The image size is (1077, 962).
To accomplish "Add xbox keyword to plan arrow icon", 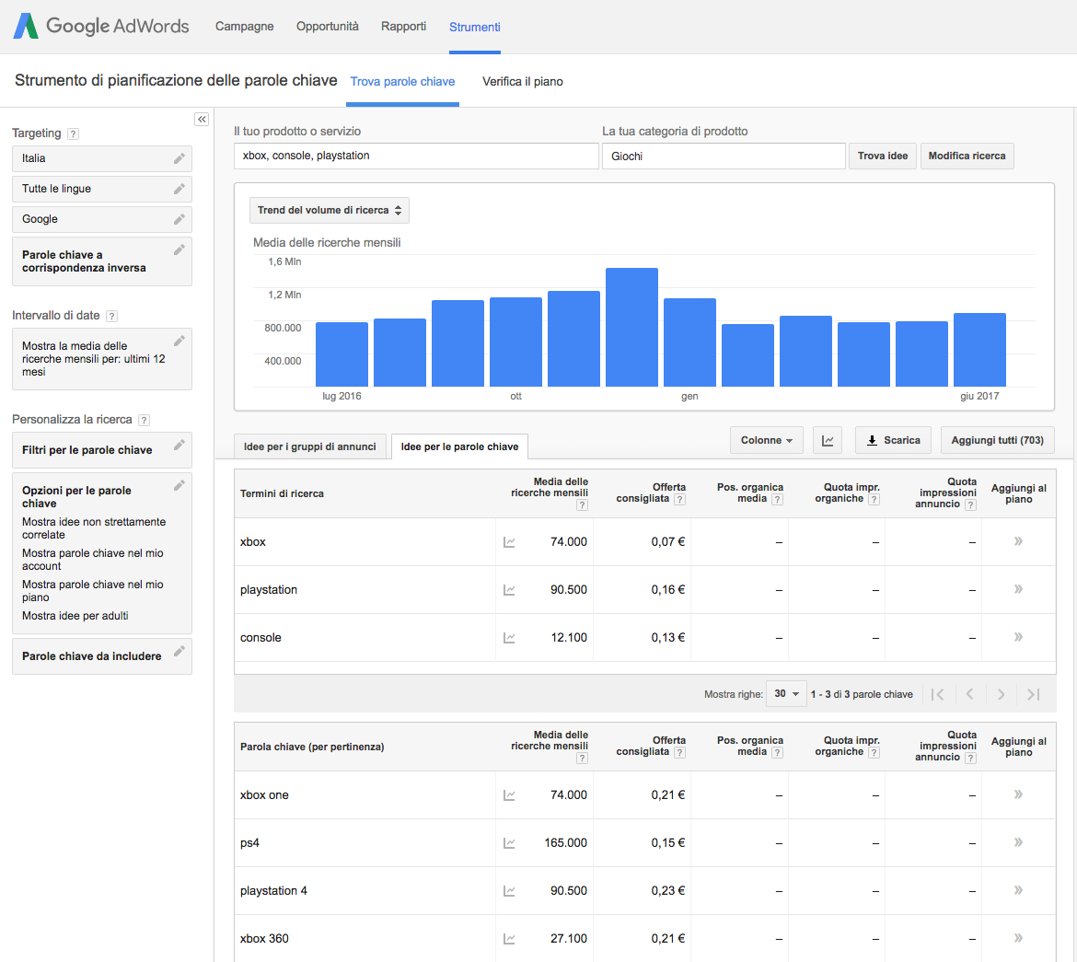I will (x=1018, y=541).
